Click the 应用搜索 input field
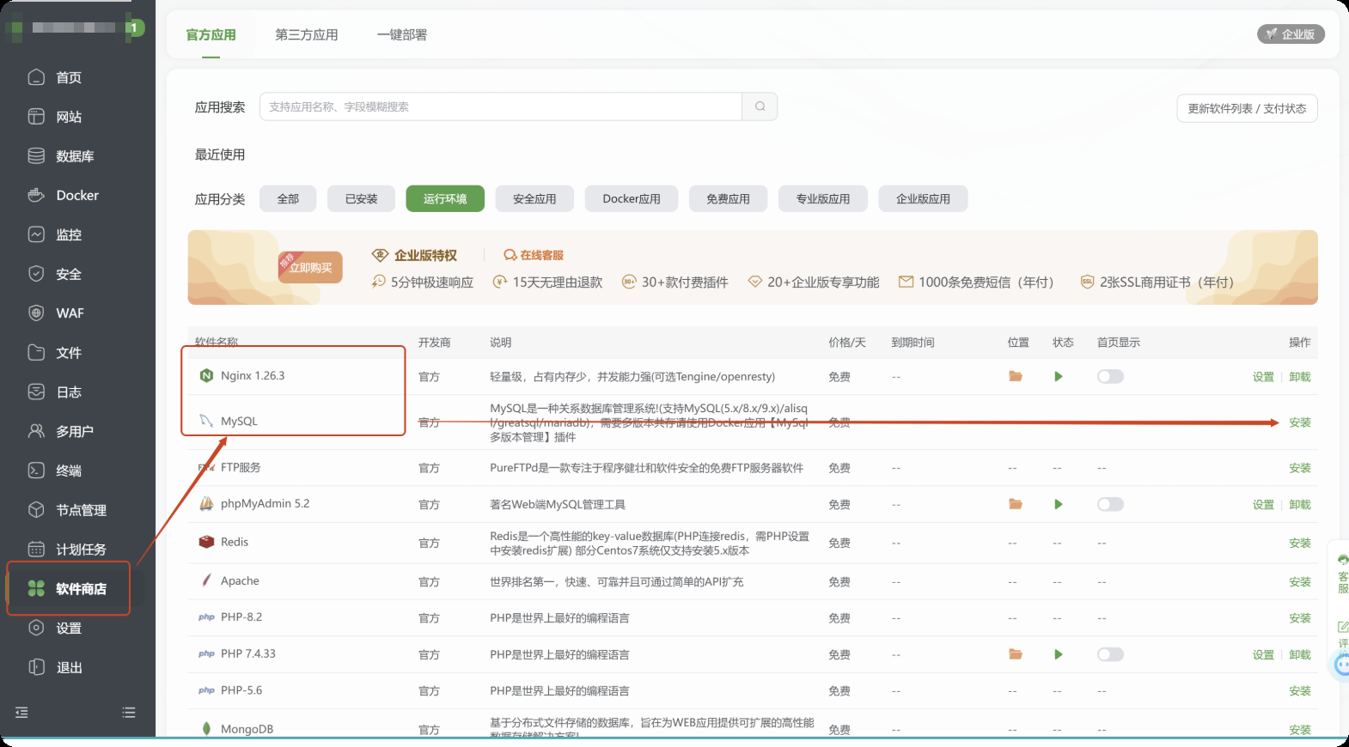1349x747 pixels. [500, 106]
